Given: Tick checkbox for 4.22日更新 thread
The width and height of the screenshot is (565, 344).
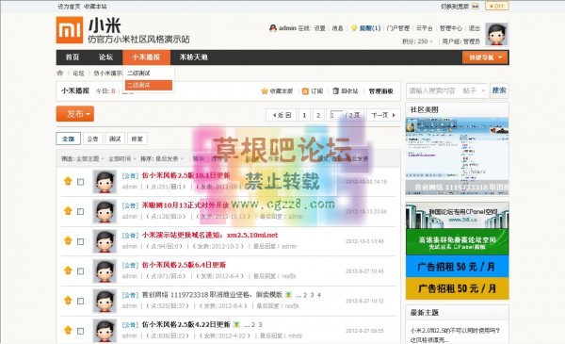Looking at the screenshot, I should click(81, 331).
